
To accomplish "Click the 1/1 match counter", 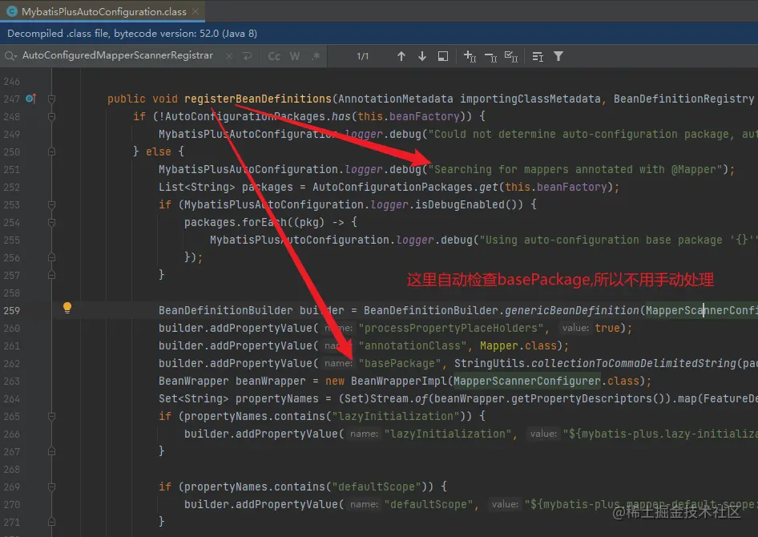I will point(362,56).
